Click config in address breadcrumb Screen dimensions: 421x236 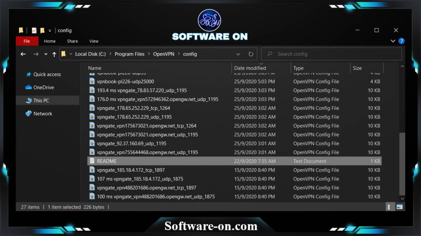(x=190, y=54)
